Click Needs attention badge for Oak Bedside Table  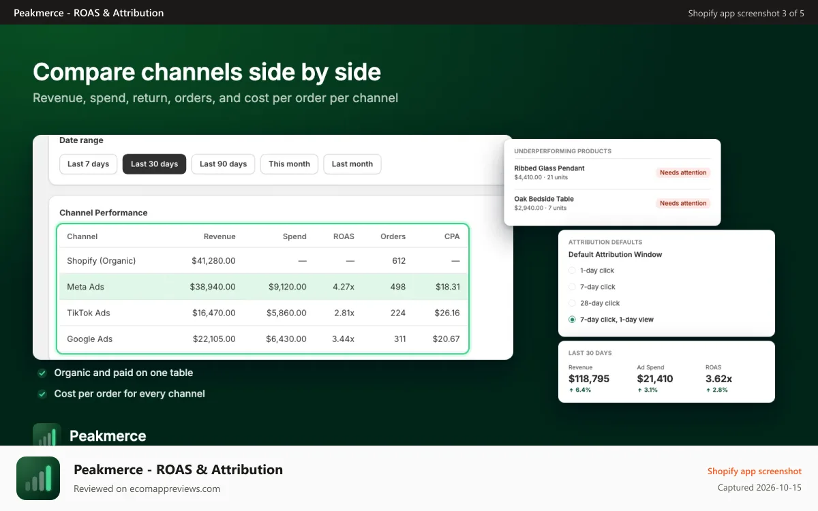683,203
